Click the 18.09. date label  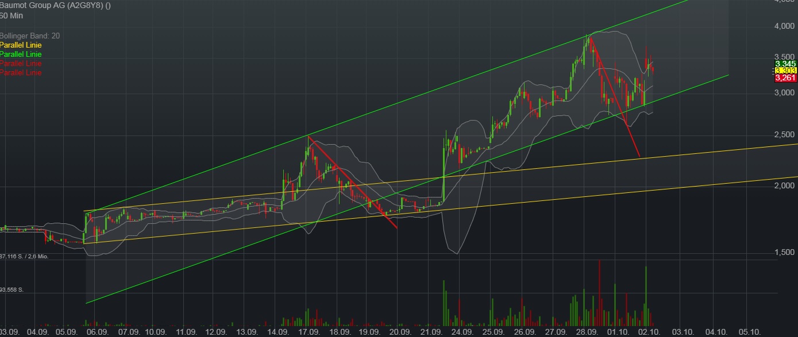[340, 332]
